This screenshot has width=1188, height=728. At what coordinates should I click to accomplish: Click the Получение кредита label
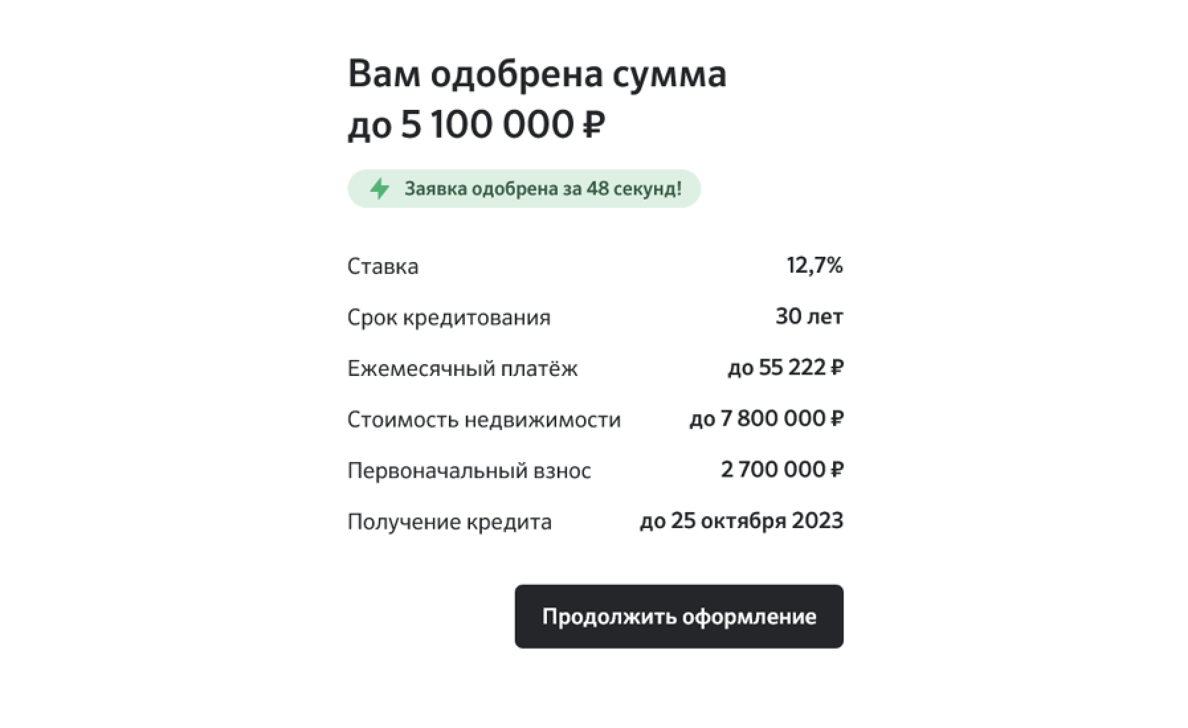point(449,522)
